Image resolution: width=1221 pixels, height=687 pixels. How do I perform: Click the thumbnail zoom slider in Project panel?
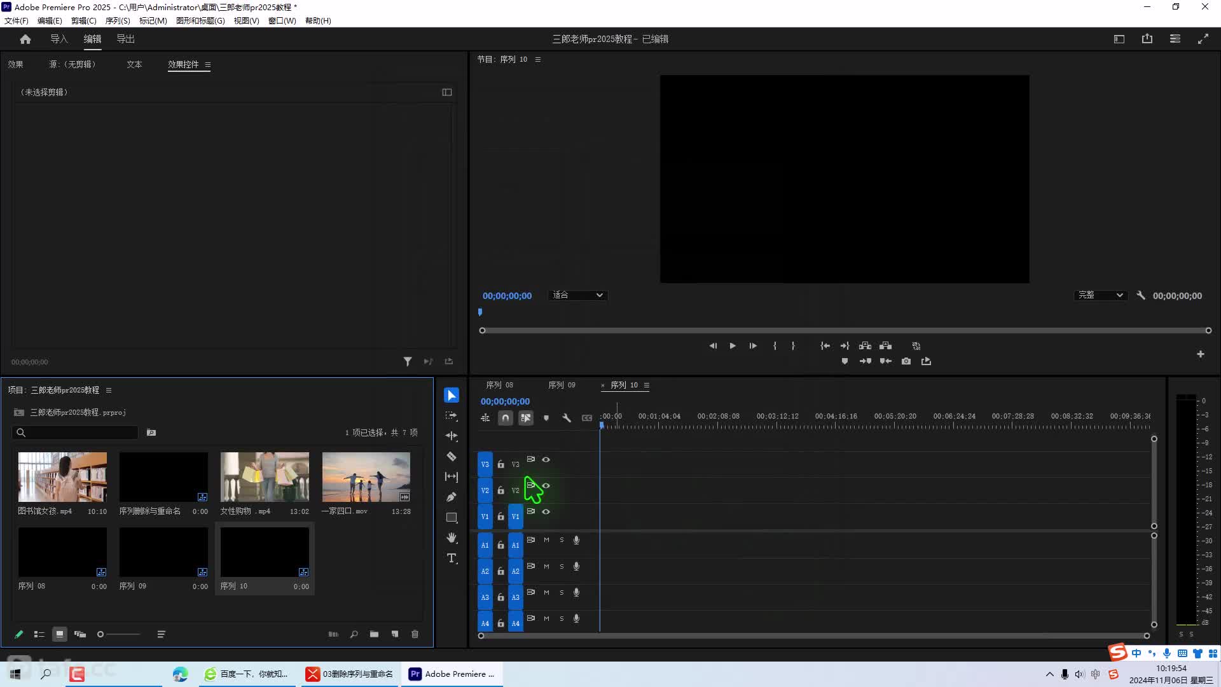click(119, 634)
